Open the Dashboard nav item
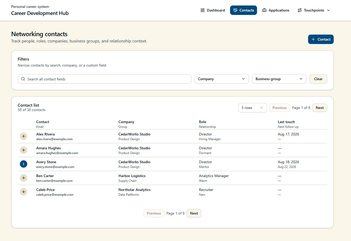 (x=213, y=10)
